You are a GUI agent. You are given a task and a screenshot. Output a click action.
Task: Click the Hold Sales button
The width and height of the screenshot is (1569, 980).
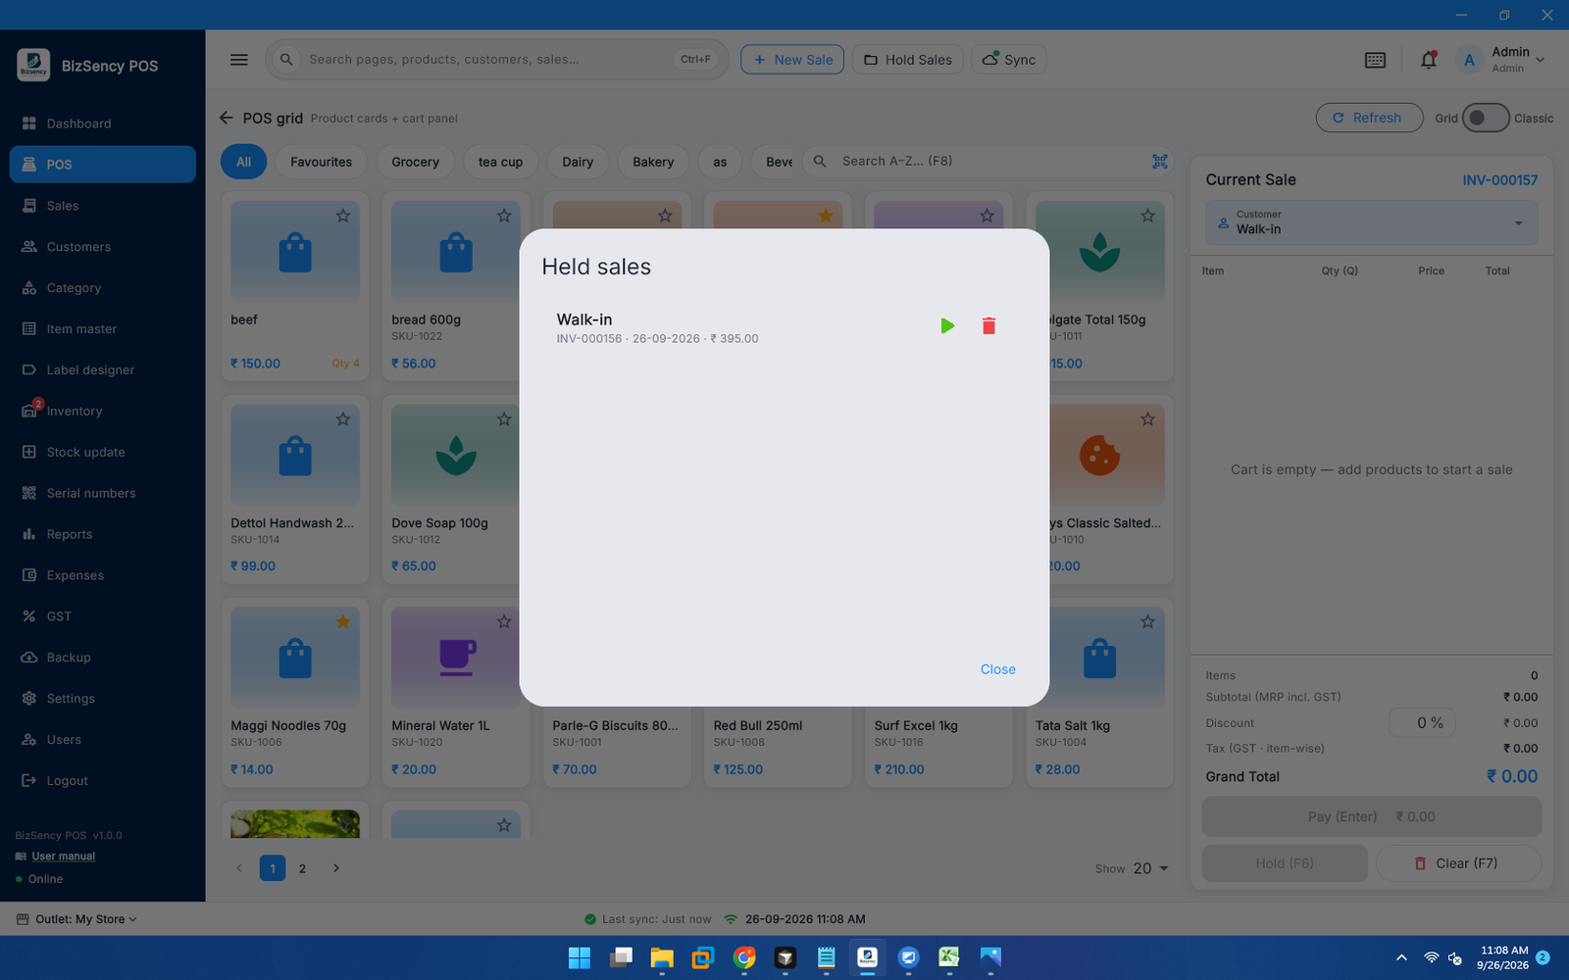908,60
